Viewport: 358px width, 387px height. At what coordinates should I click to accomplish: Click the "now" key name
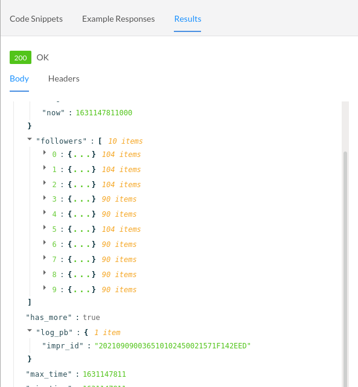(53, 113)
